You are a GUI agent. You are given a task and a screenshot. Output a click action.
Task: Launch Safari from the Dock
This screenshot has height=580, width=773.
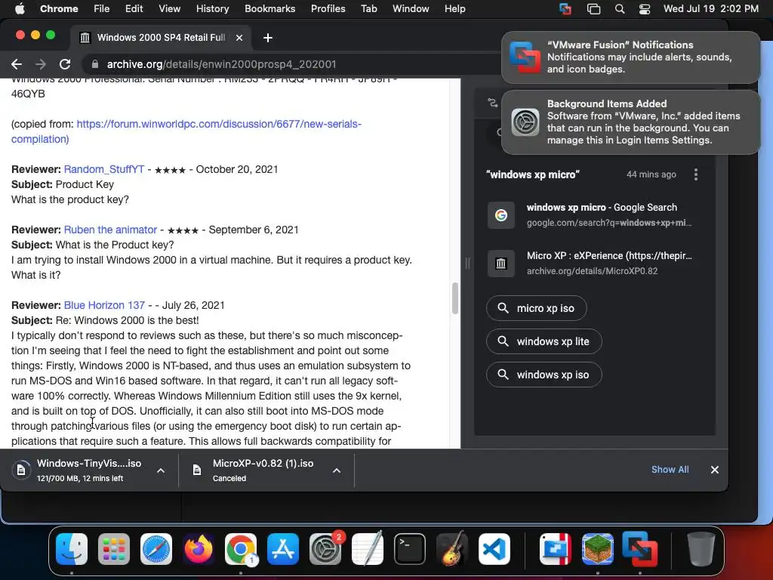point(156,549)
